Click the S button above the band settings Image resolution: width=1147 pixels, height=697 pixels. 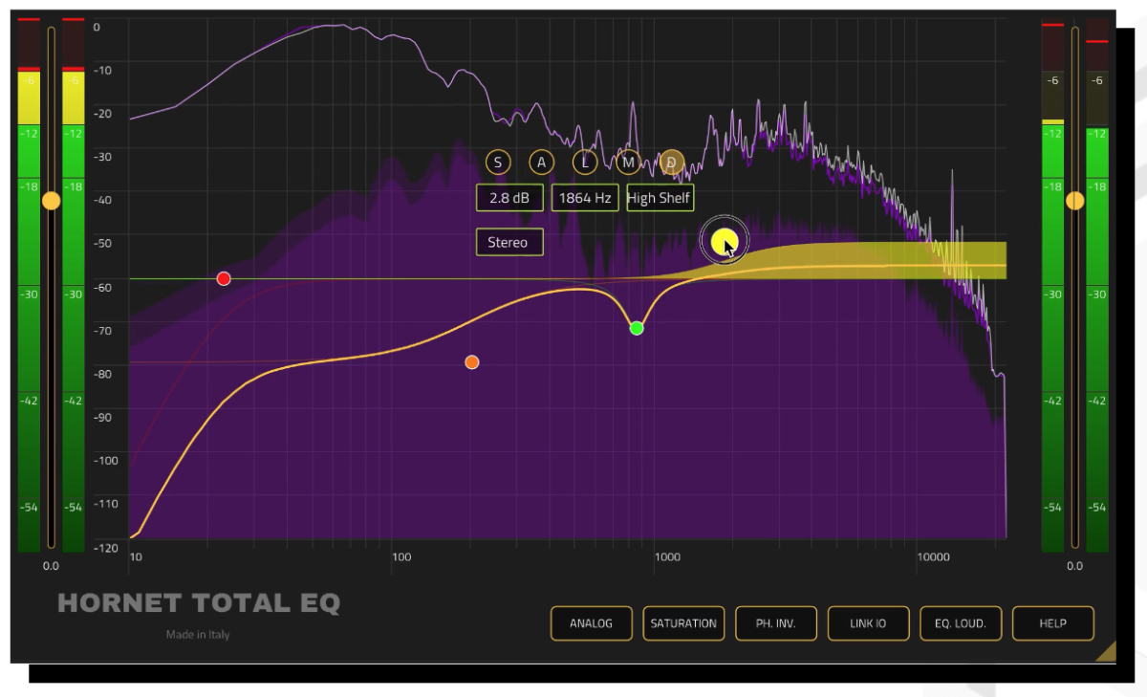click(x=498, y=163)
